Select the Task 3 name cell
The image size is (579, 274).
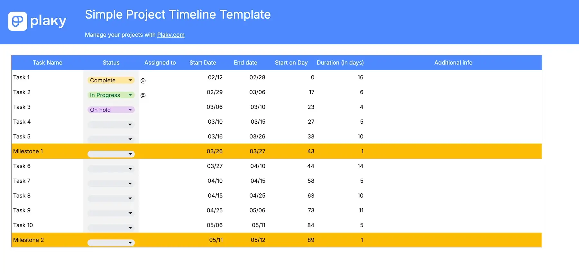(48, 107)
